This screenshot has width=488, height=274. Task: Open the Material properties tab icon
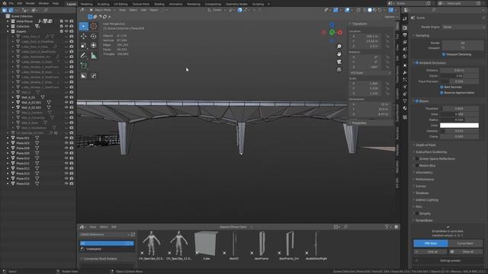pos(405,108)
